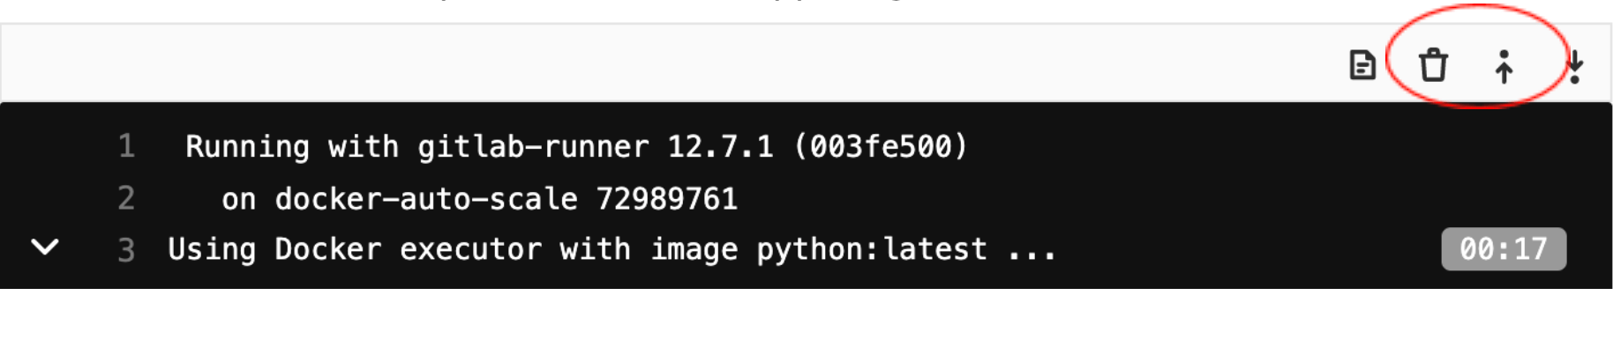This screenshot has height=347, width=1613.
Task: Click the 'Running with gitlab-runner' log line
Action: (576, 146)
